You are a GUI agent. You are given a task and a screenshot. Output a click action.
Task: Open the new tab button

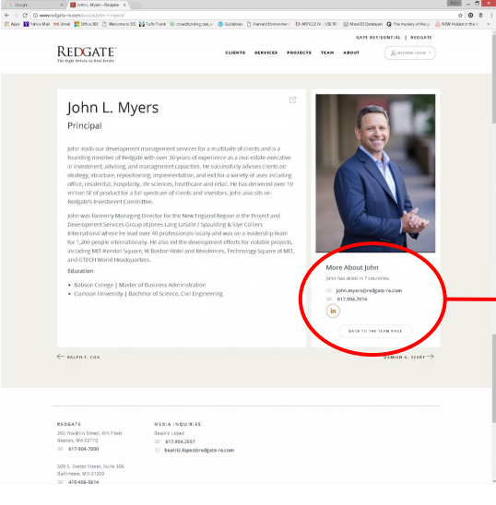pyautogui.click(x=136, y=5)
